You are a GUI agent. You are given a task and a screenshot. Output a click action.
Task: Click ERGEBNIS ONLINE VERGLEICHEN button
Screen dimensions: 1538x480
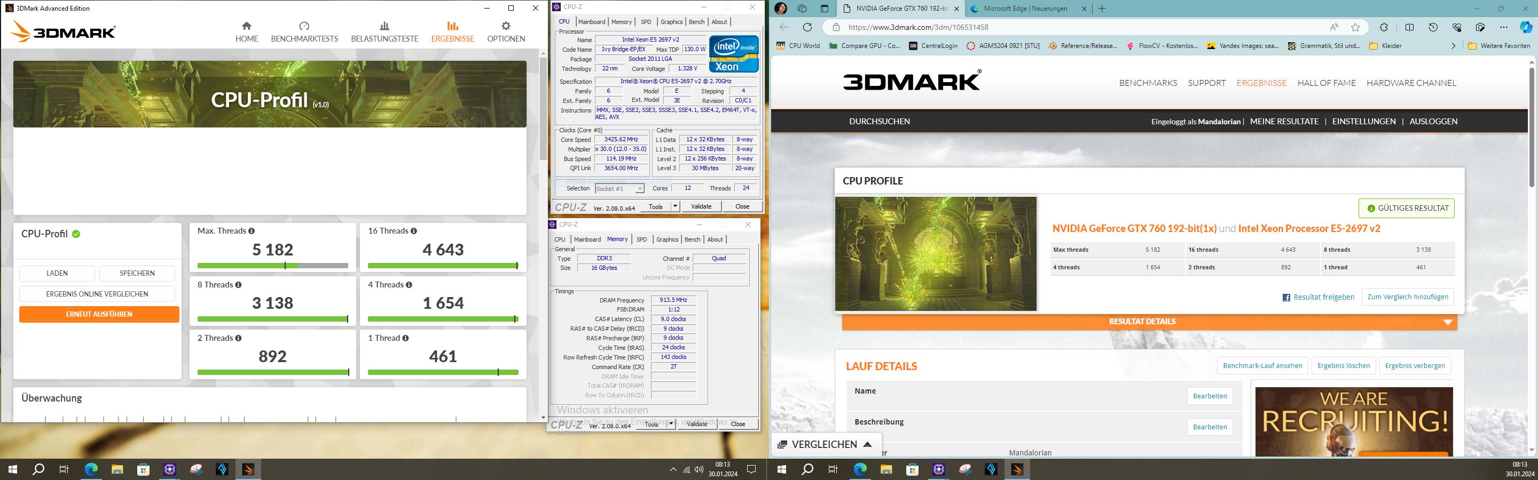(x=97, y=294)
